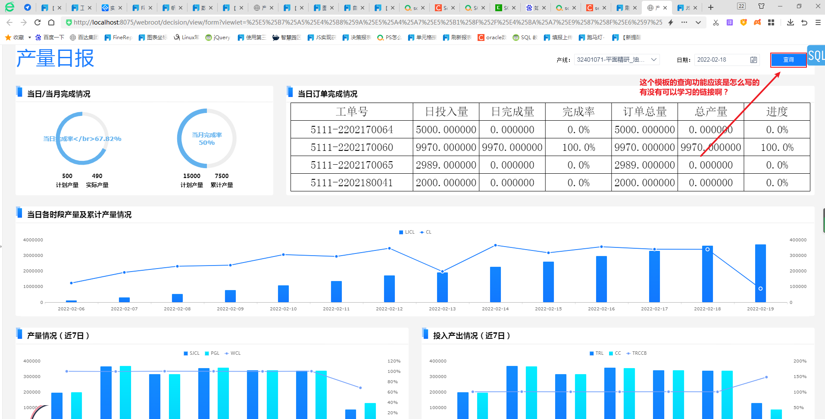Toggle the TRCCB legend series
825x419 pixels.
point(637,353)
